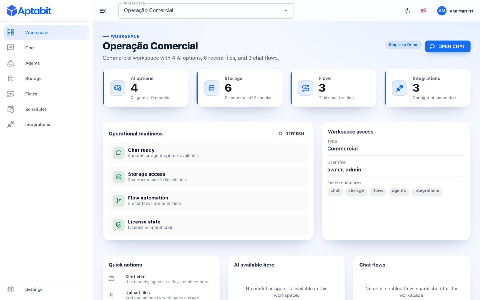
Task: Open Schedules in sidebar
Action: [x=46, y=109]
